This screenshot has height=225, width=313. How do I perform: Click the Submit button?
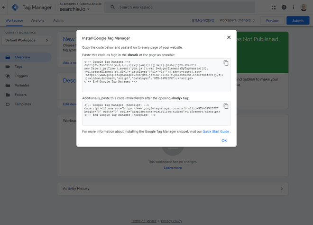pyautogui.click(x=298, y=20)
